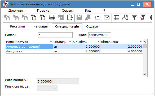Click the envelope mail icon
155x96 pixels.
tap(107, 17)
